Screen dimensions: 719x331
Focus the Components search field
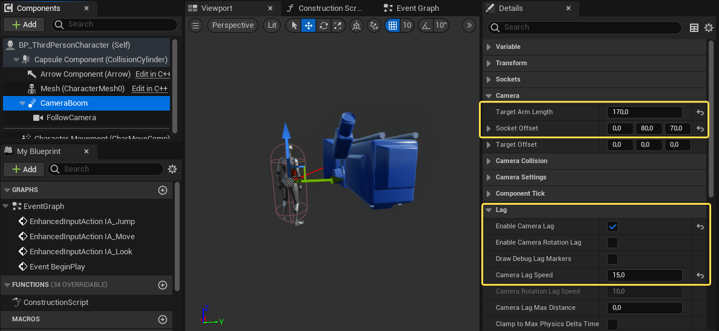(115, 24)
